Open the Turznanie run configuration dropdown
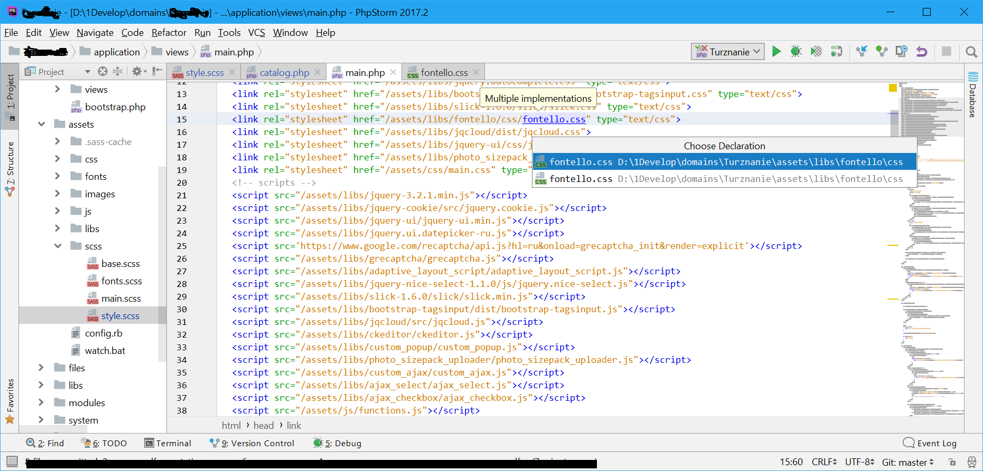983x471 pixels. [727, 51]
